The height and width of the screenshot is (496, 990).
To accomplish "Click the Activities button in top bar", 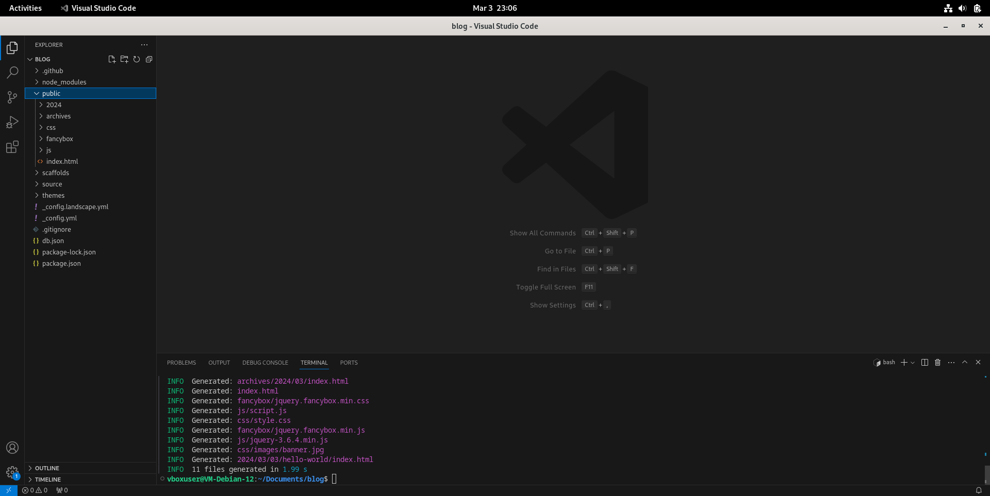I will coord(25,8).
